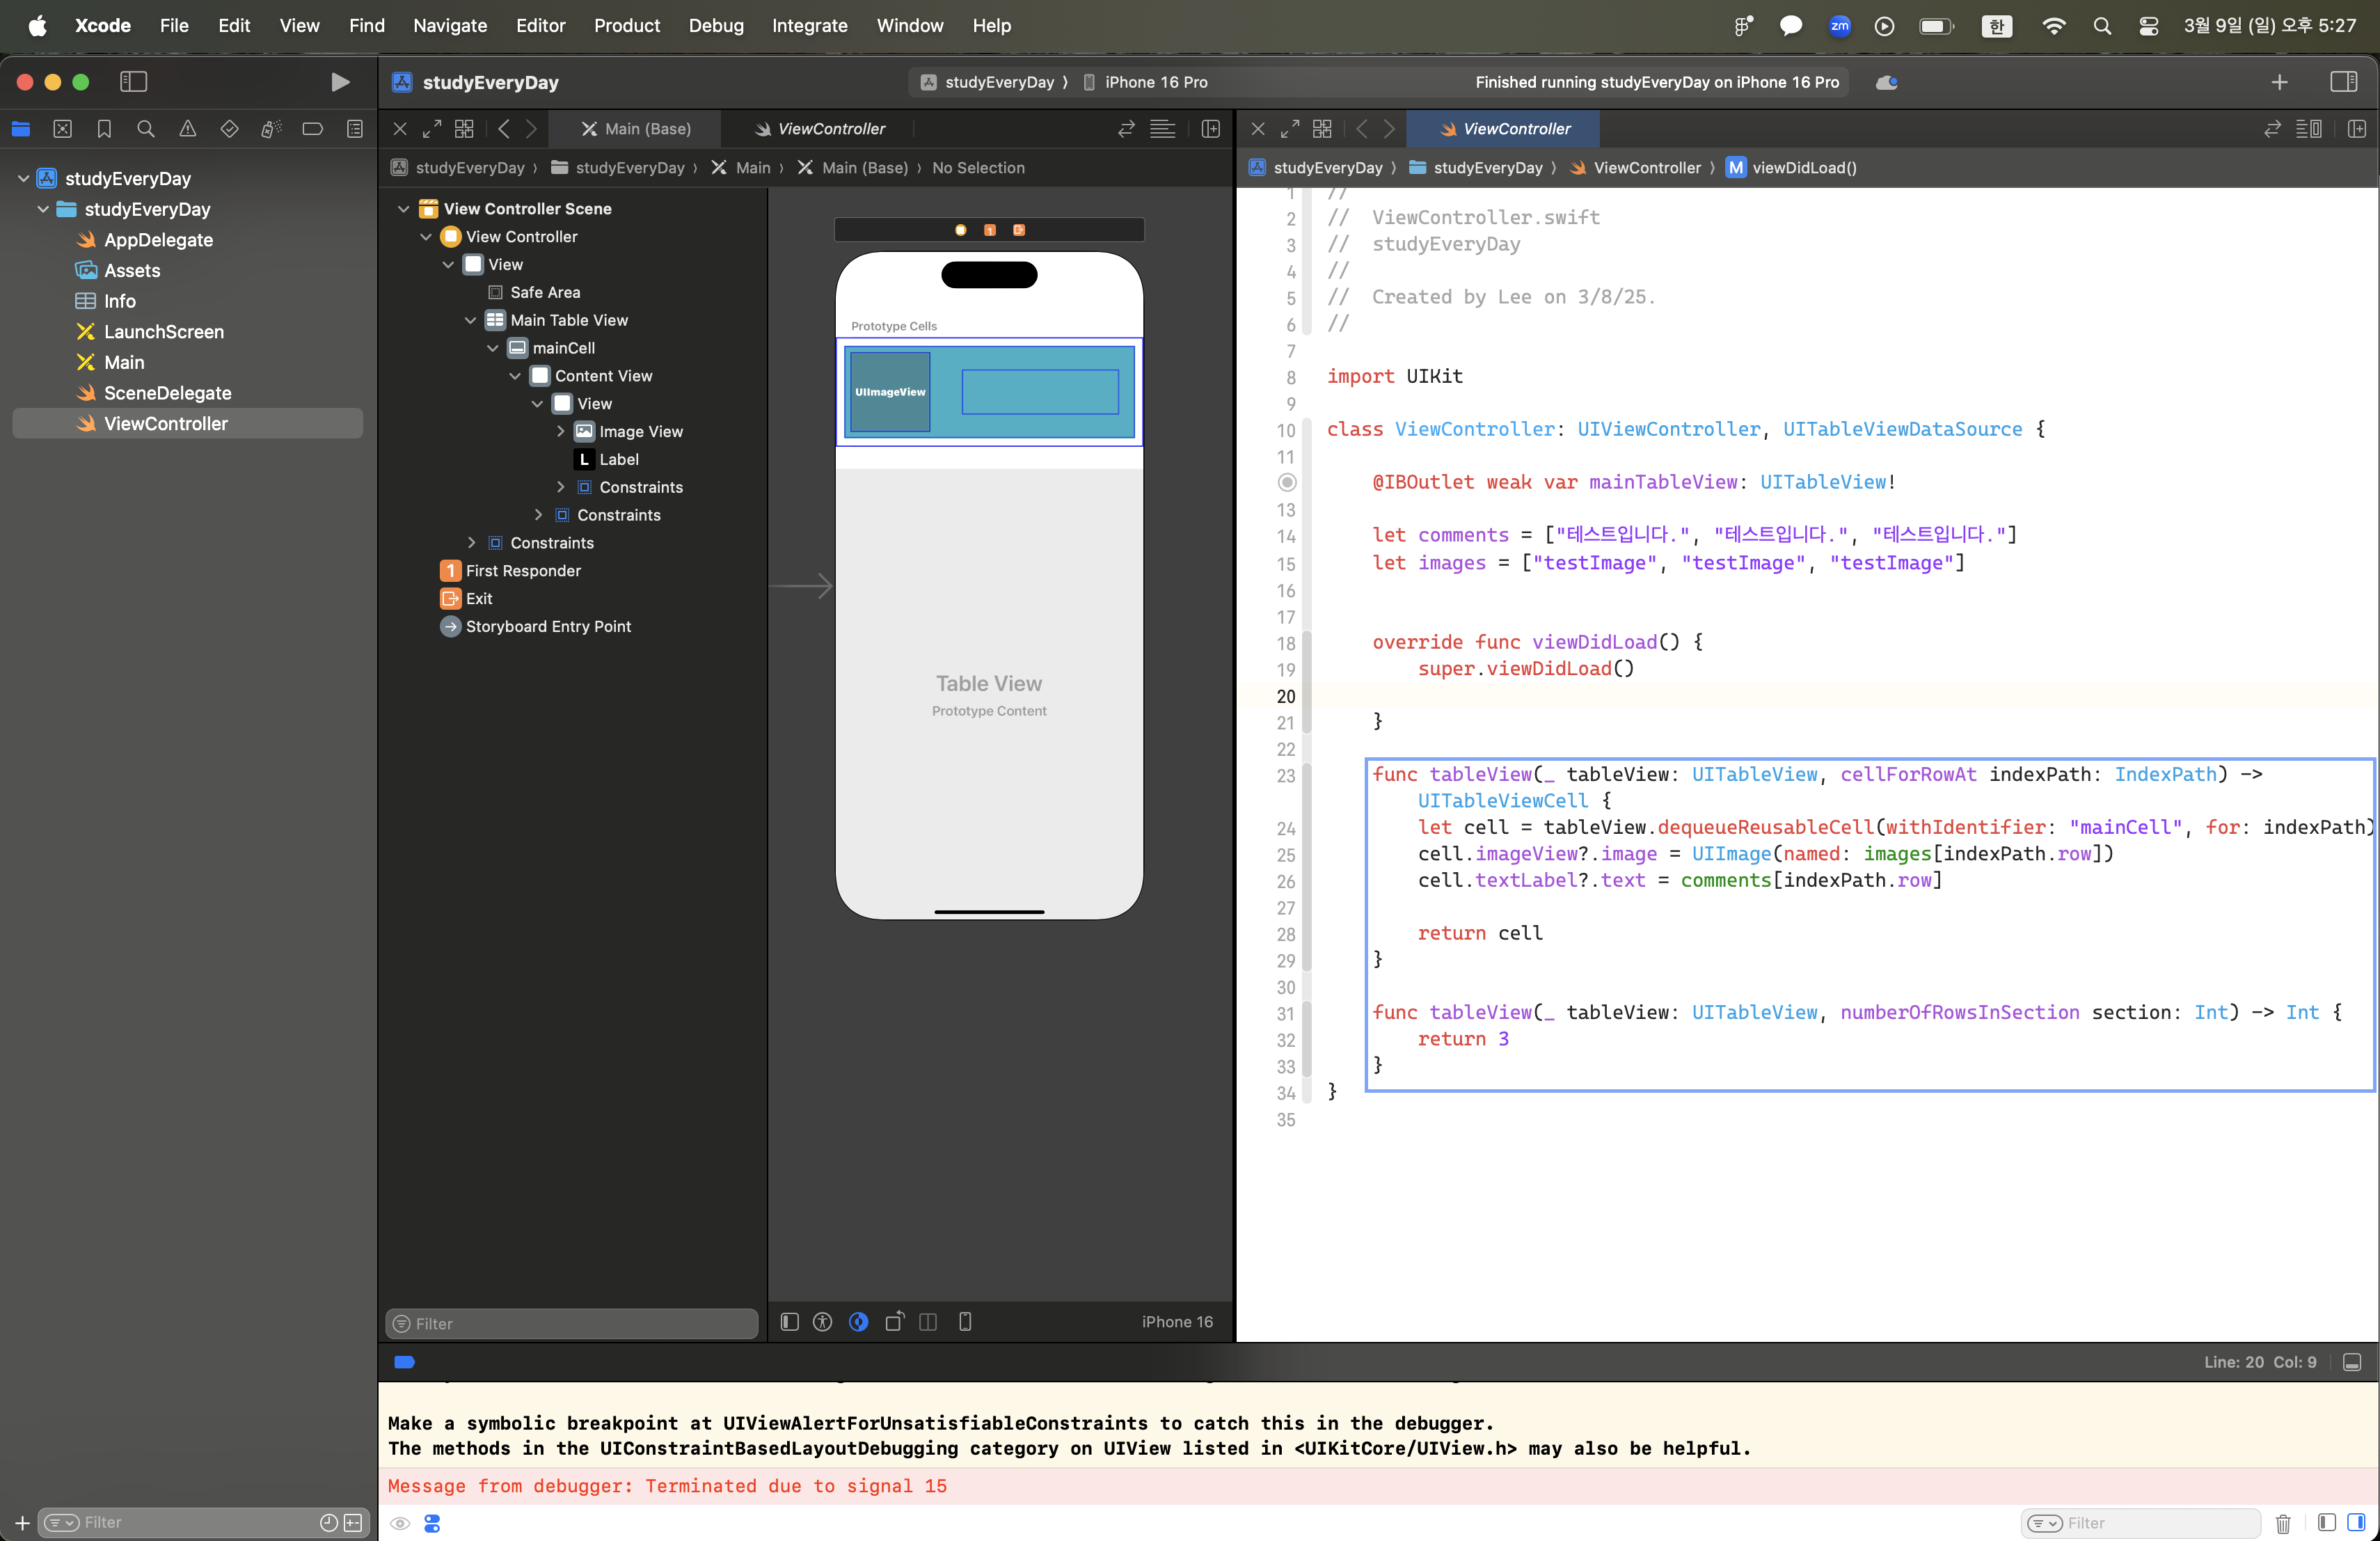The height and width of the screenshot is (1541, 2380).
Task: Click the library plus button in toolbar
Action: [2279, 82]
